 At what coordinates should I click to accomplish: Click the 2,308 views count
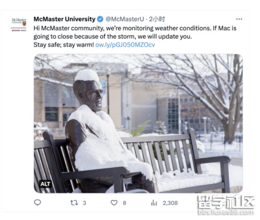[170, 203]
